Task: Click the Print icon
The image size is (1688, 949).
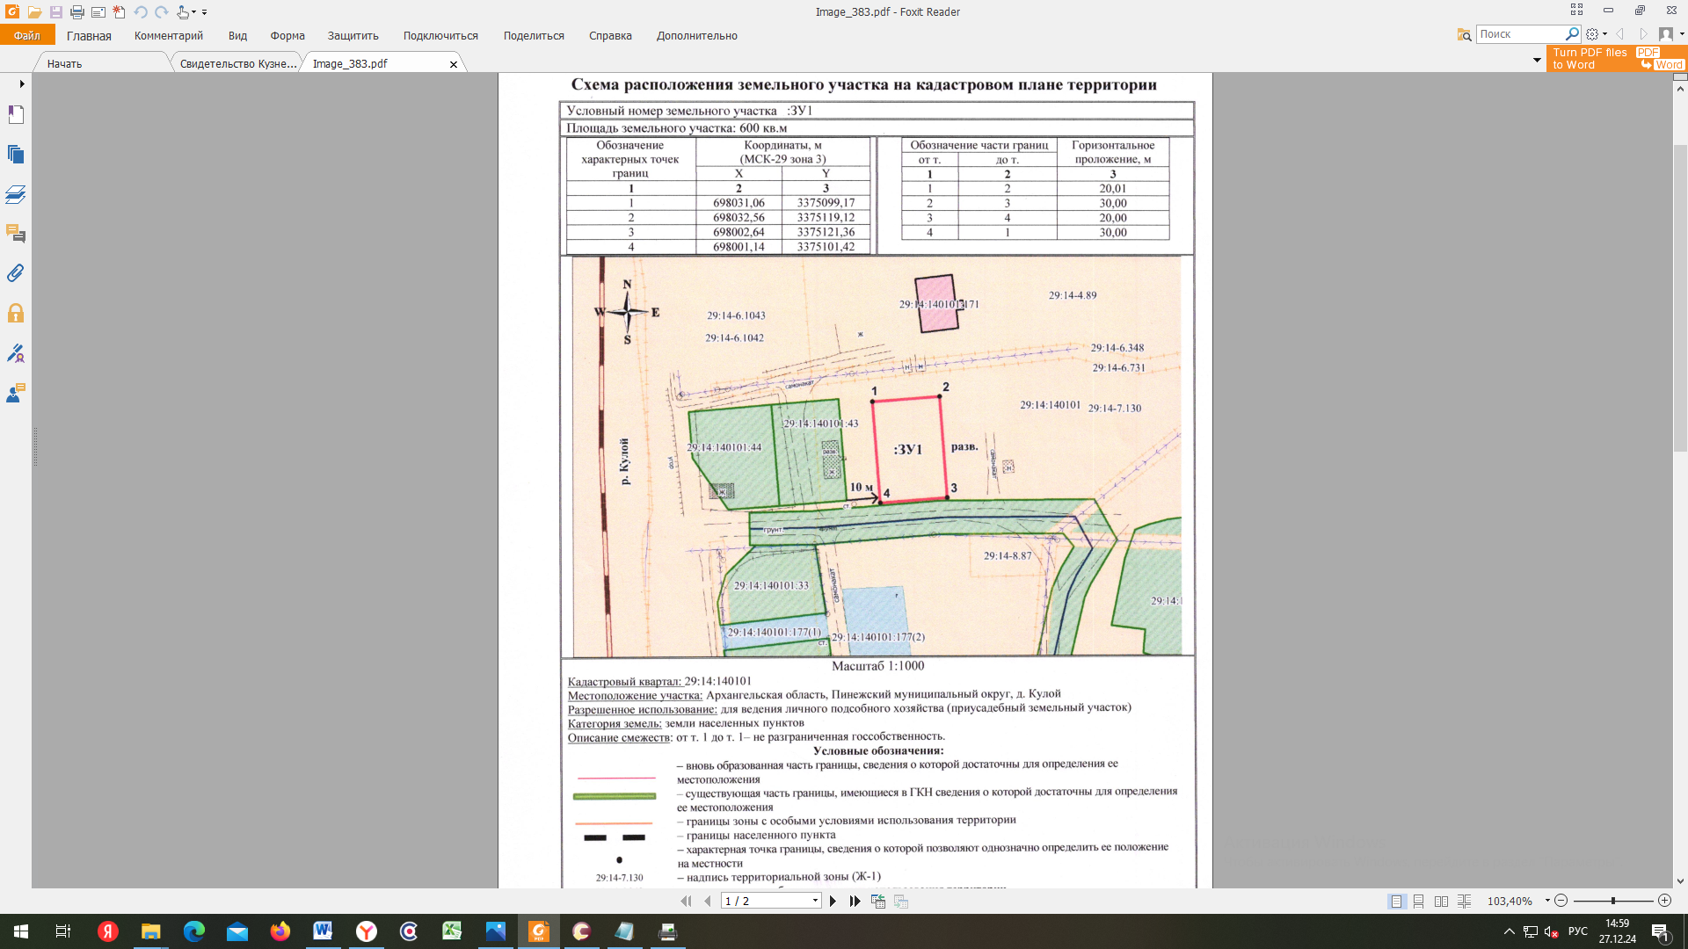Action: [76, 12]
